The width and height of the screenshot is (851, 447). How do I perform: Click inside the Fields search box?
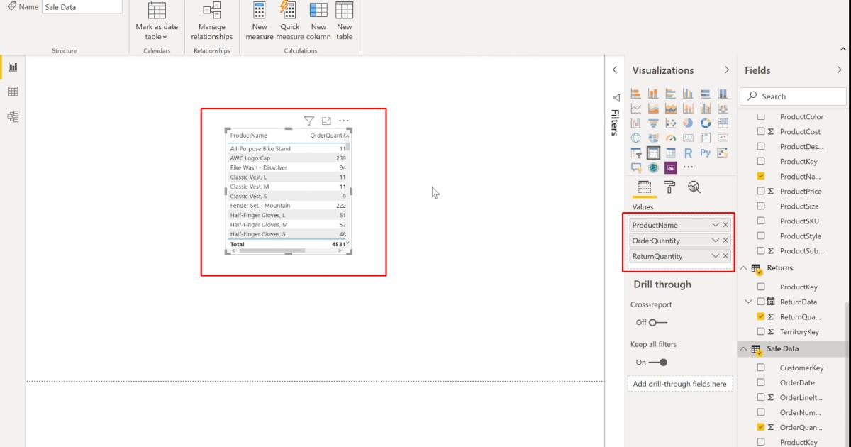pyautogui.click(x=792, y=96)
